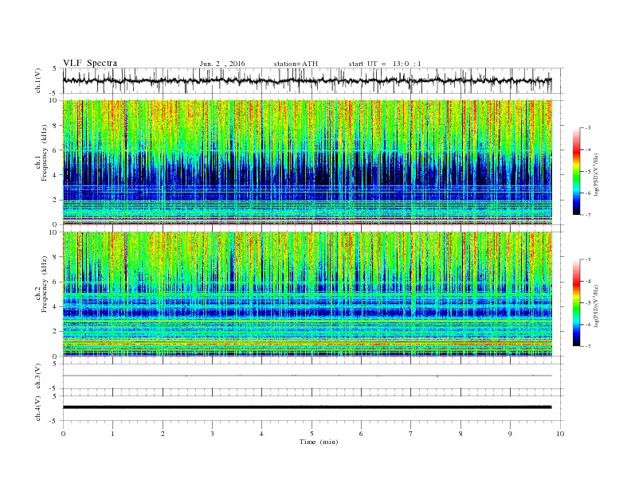The height and width of the screenshot is (487, 631).
Task: Click the time axis tick label "5"
Action: click(x=312, y=434)
